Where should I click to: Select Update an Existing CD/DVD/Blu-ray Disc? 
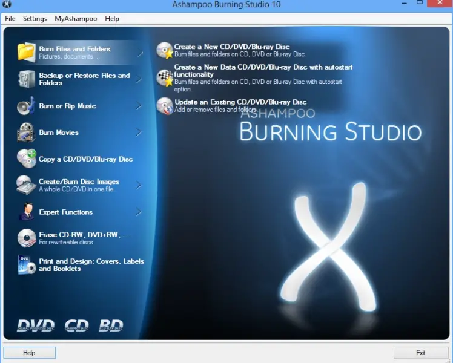(x=232, y=106)
